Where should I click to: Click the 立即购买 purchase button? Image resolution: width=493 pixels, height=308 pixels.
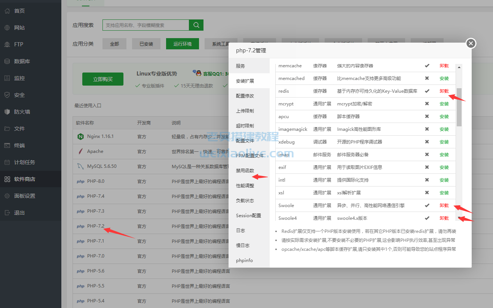coord(102,79)
